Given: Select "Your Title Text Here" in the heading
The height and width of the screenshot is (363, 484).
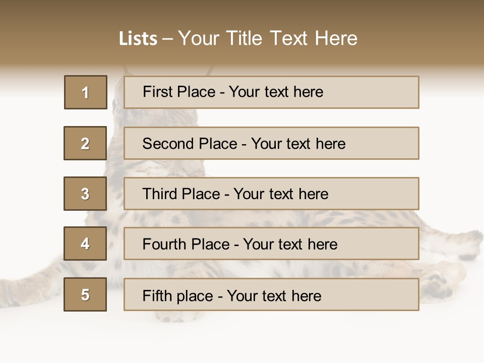Looking at the screenshot, I should pyautogui.click(x=268, y=38).
